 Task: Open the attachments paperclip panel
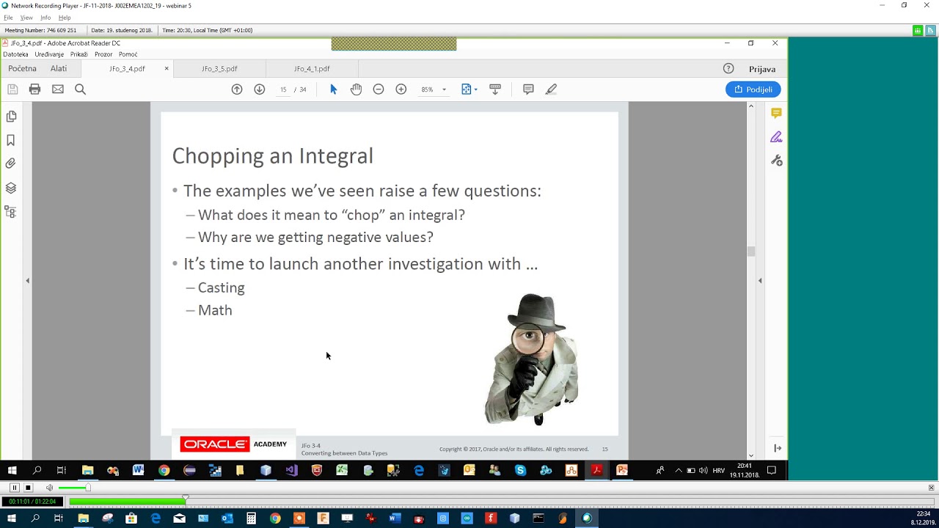[11, 164]
